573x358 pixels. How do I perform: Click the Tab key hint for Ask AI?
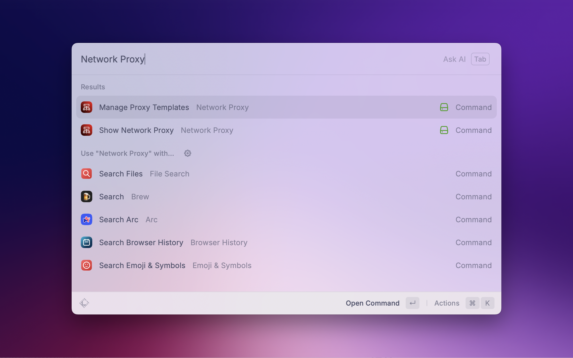pyautogui.click(x=480, y=59)
